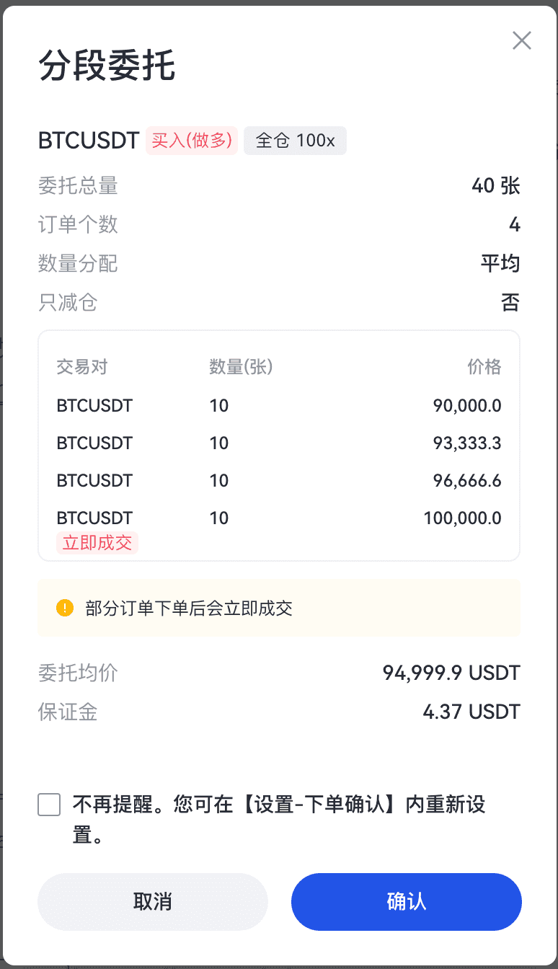The height and width of the screenshot is (969, 558).
Task: Click the 买入(做多) tag
Action: [191, 141]
